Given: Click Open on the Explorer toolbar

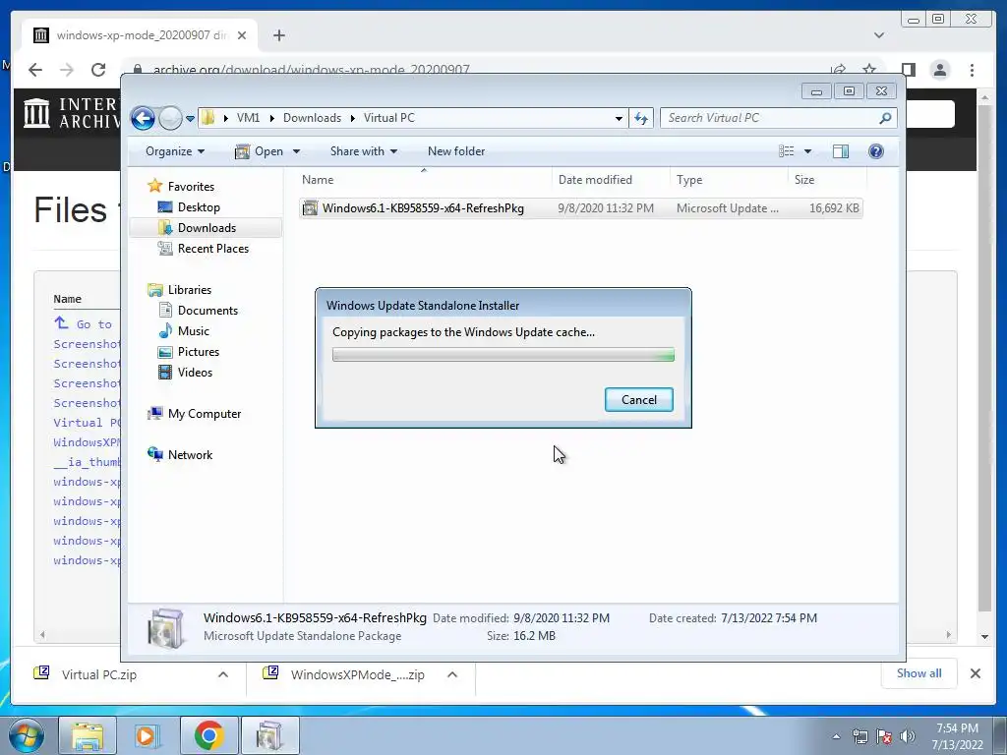Looking at the screenshot, I should 260,151.
